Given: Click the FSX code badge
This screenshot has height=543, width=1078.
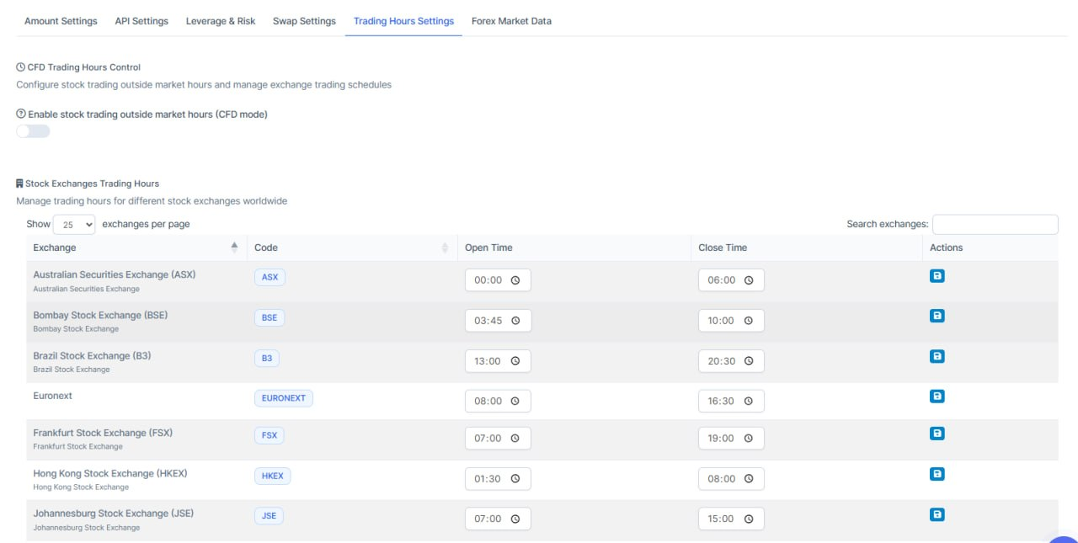Looking at the screenshot, I should pos(269,435).
